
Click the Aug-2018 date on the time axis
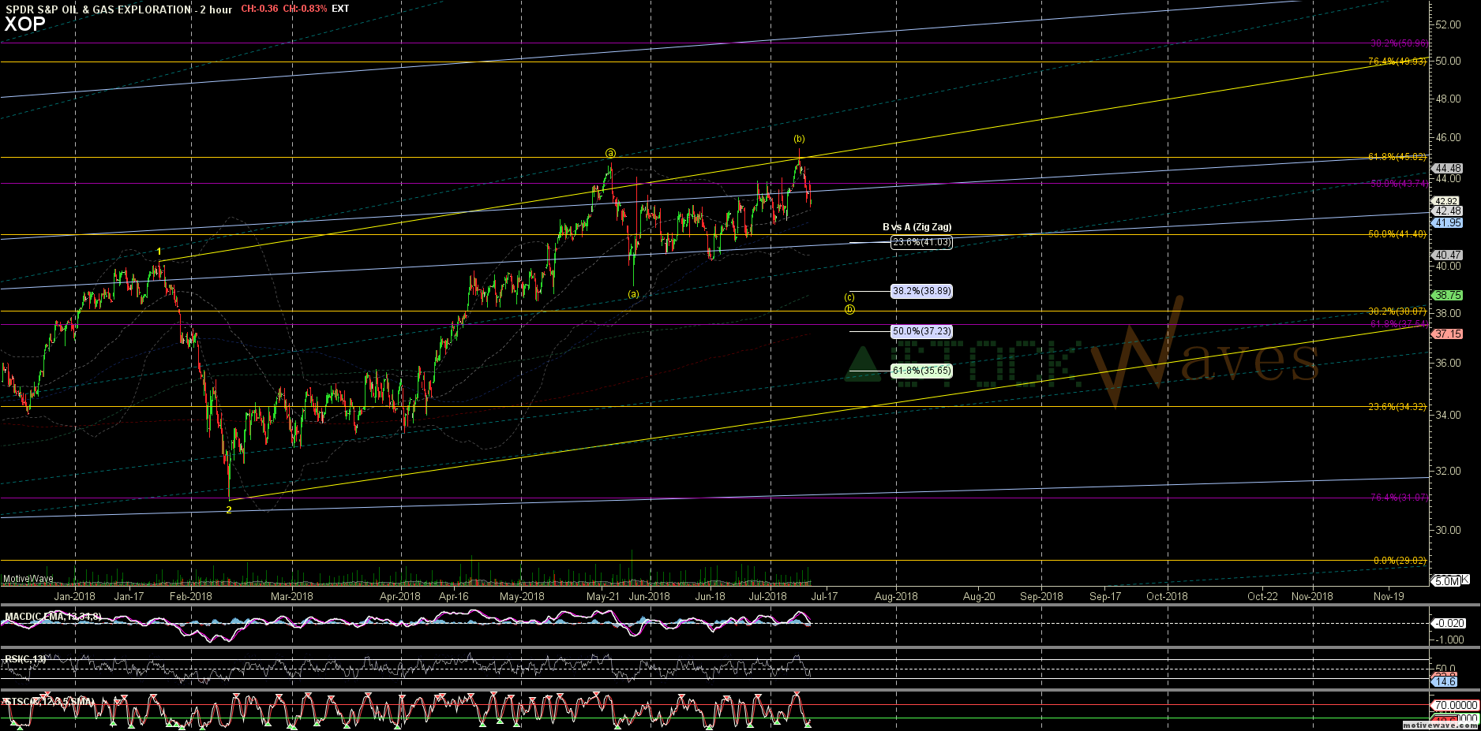click(x=896, y=596)
